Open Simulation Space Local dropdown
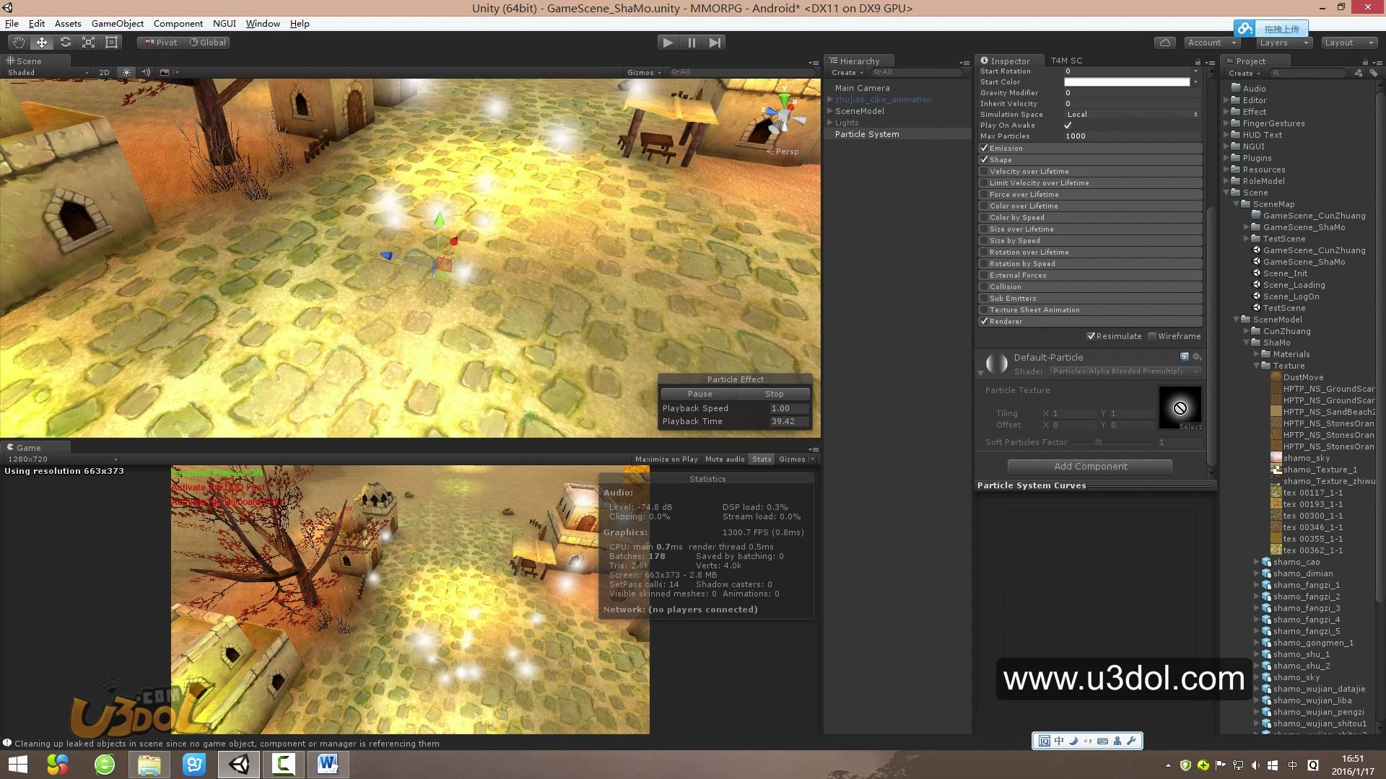Screen dimensions: 1386x779 coord(1130,115)
